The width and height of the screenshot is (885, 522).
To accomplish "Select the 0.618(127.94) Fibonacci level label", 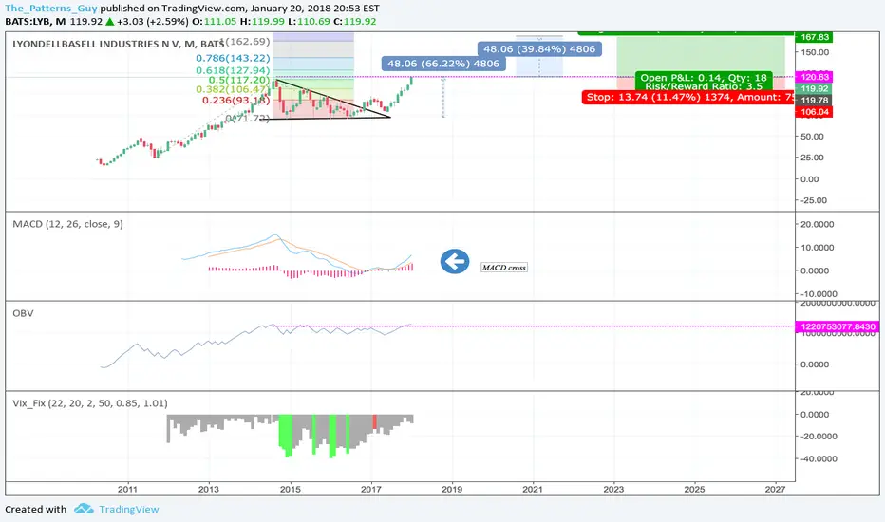I will (x=233, y=70).
